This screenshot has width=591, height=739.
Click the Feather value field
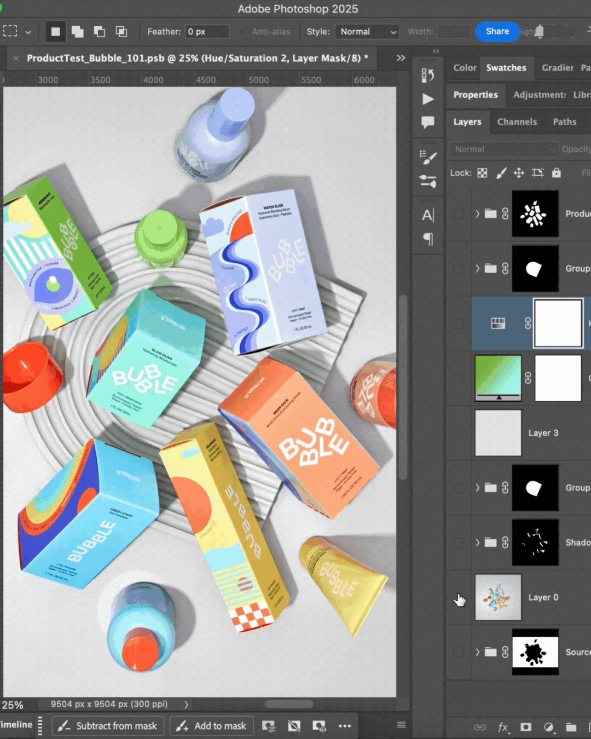[x=207, y=32]
